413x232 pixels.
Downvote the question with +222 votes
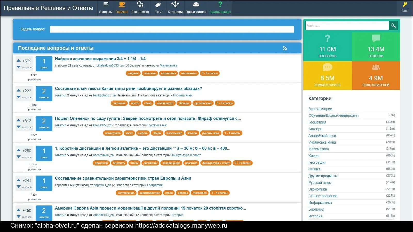19,97
